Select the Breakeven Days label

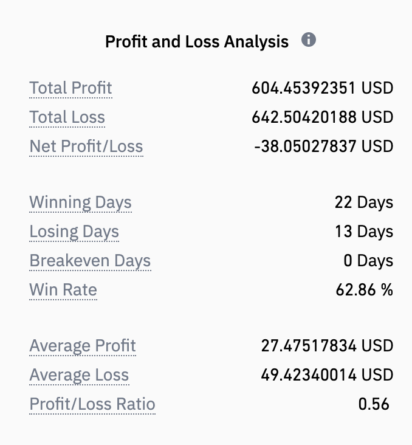(x=90, y=261)
